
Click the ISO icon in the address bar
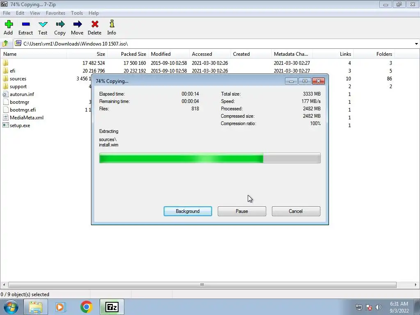[x=18, y=43]
